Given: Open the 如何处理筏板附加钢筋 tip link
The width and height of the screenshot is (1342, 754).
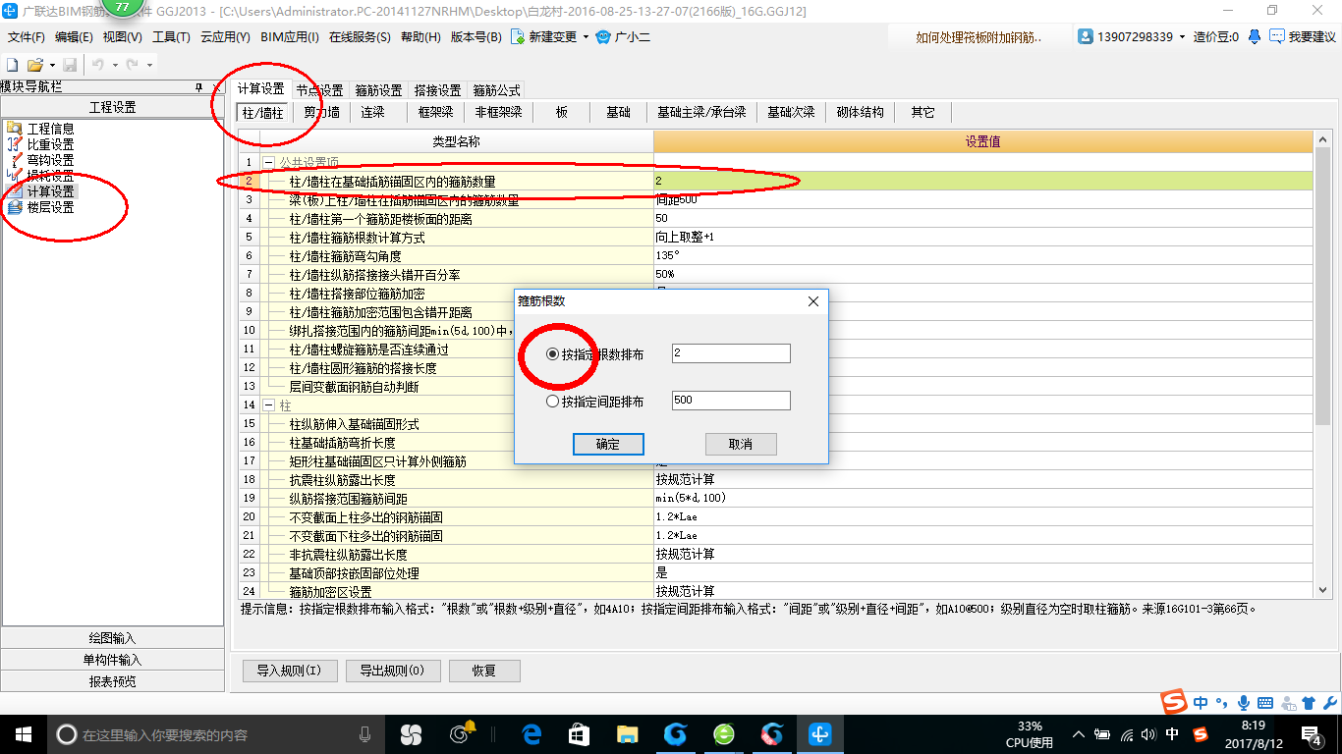Looking at the screenshot, I should [979, 36].
